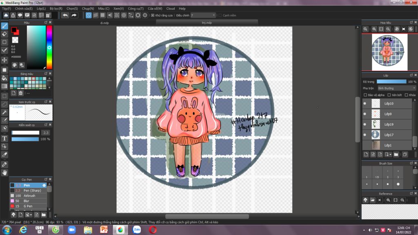Switch to the lmj.mdp tab
This screenshot has width=418, height=235.
tap(207, 23)
